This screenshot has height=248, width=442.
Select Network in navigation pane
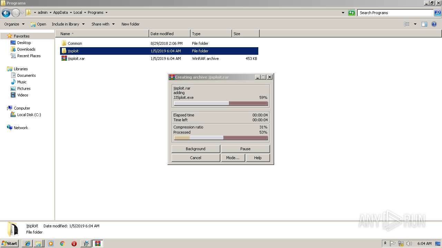21,128
